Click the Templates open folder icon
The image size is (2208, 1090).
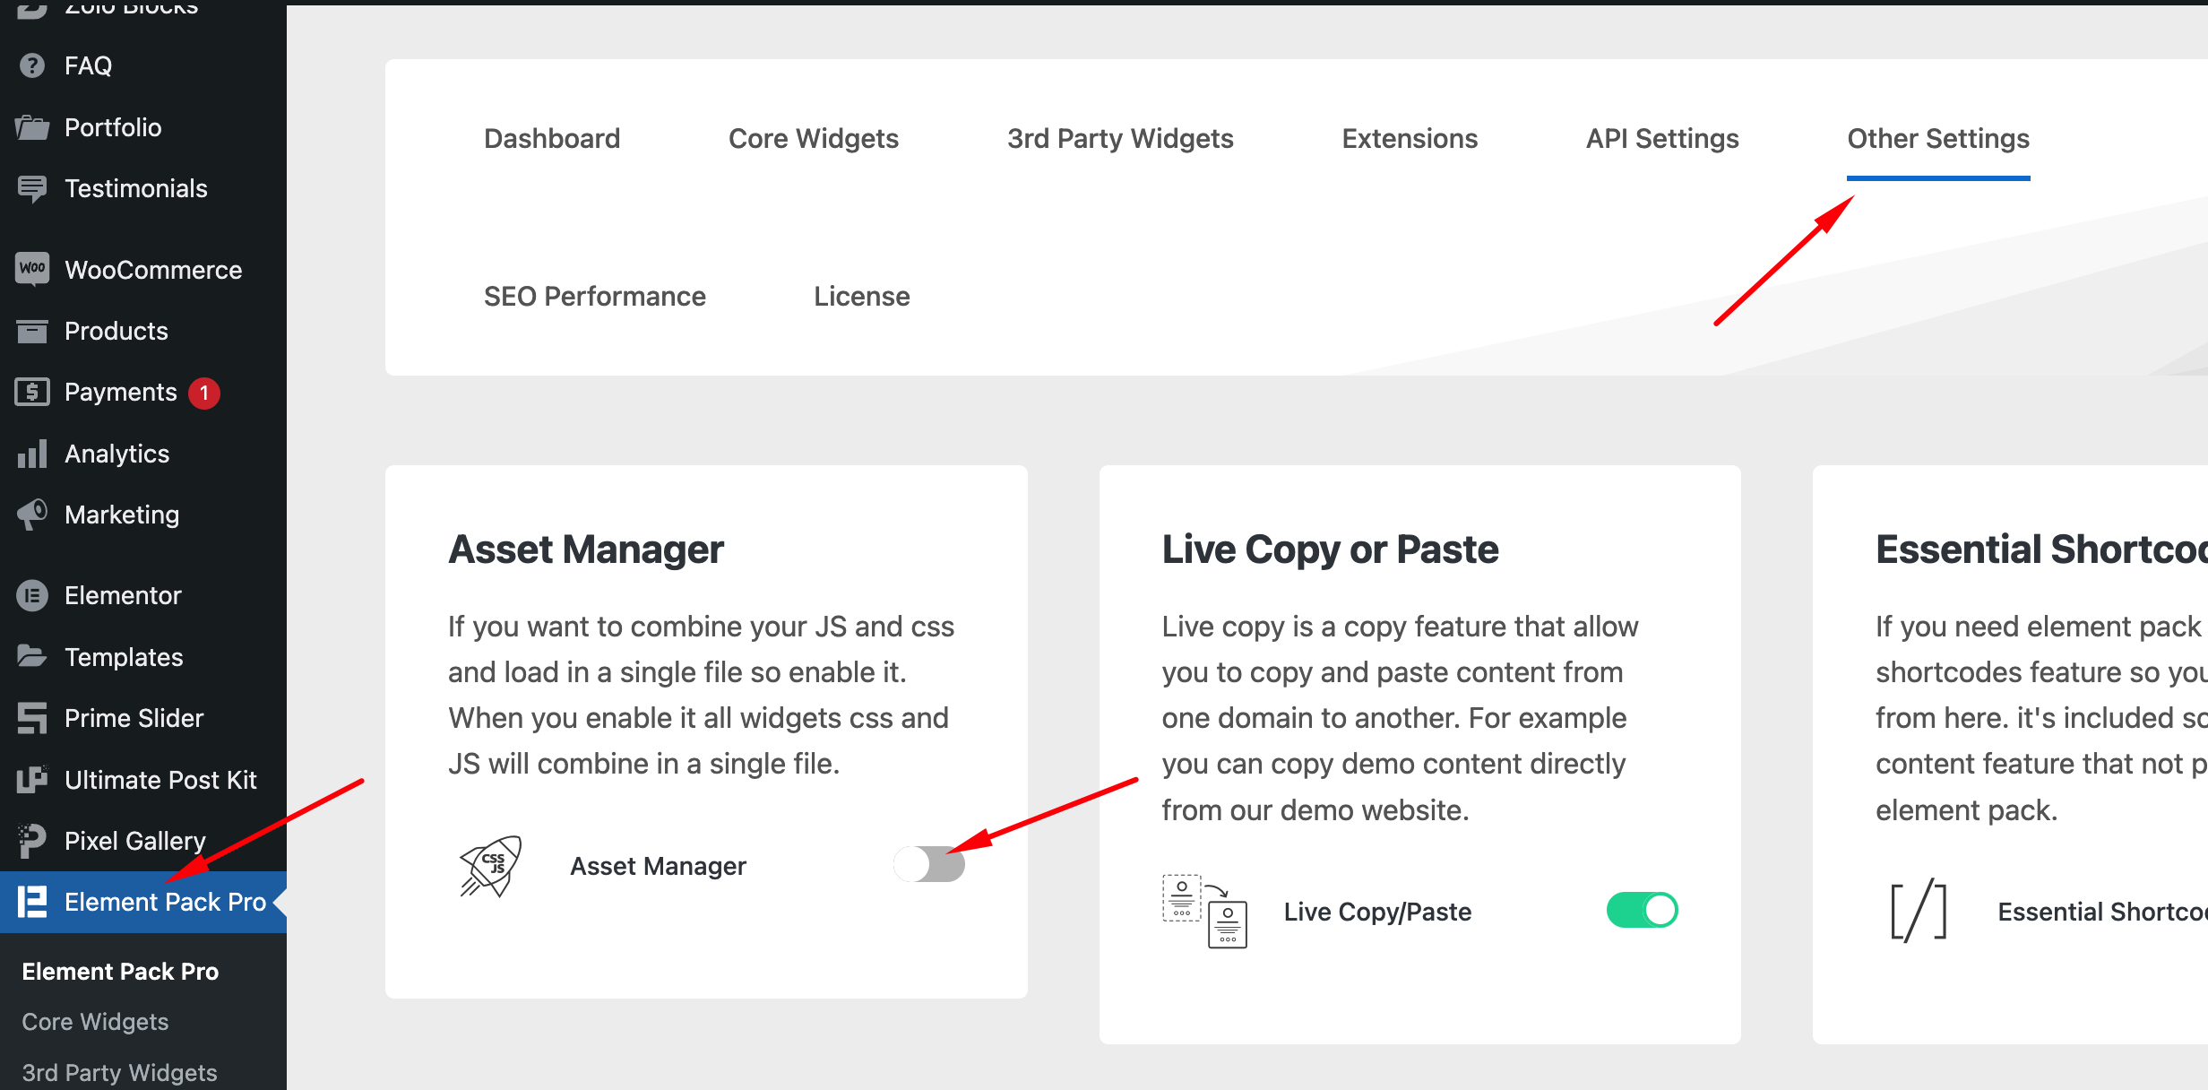point(32,656)
